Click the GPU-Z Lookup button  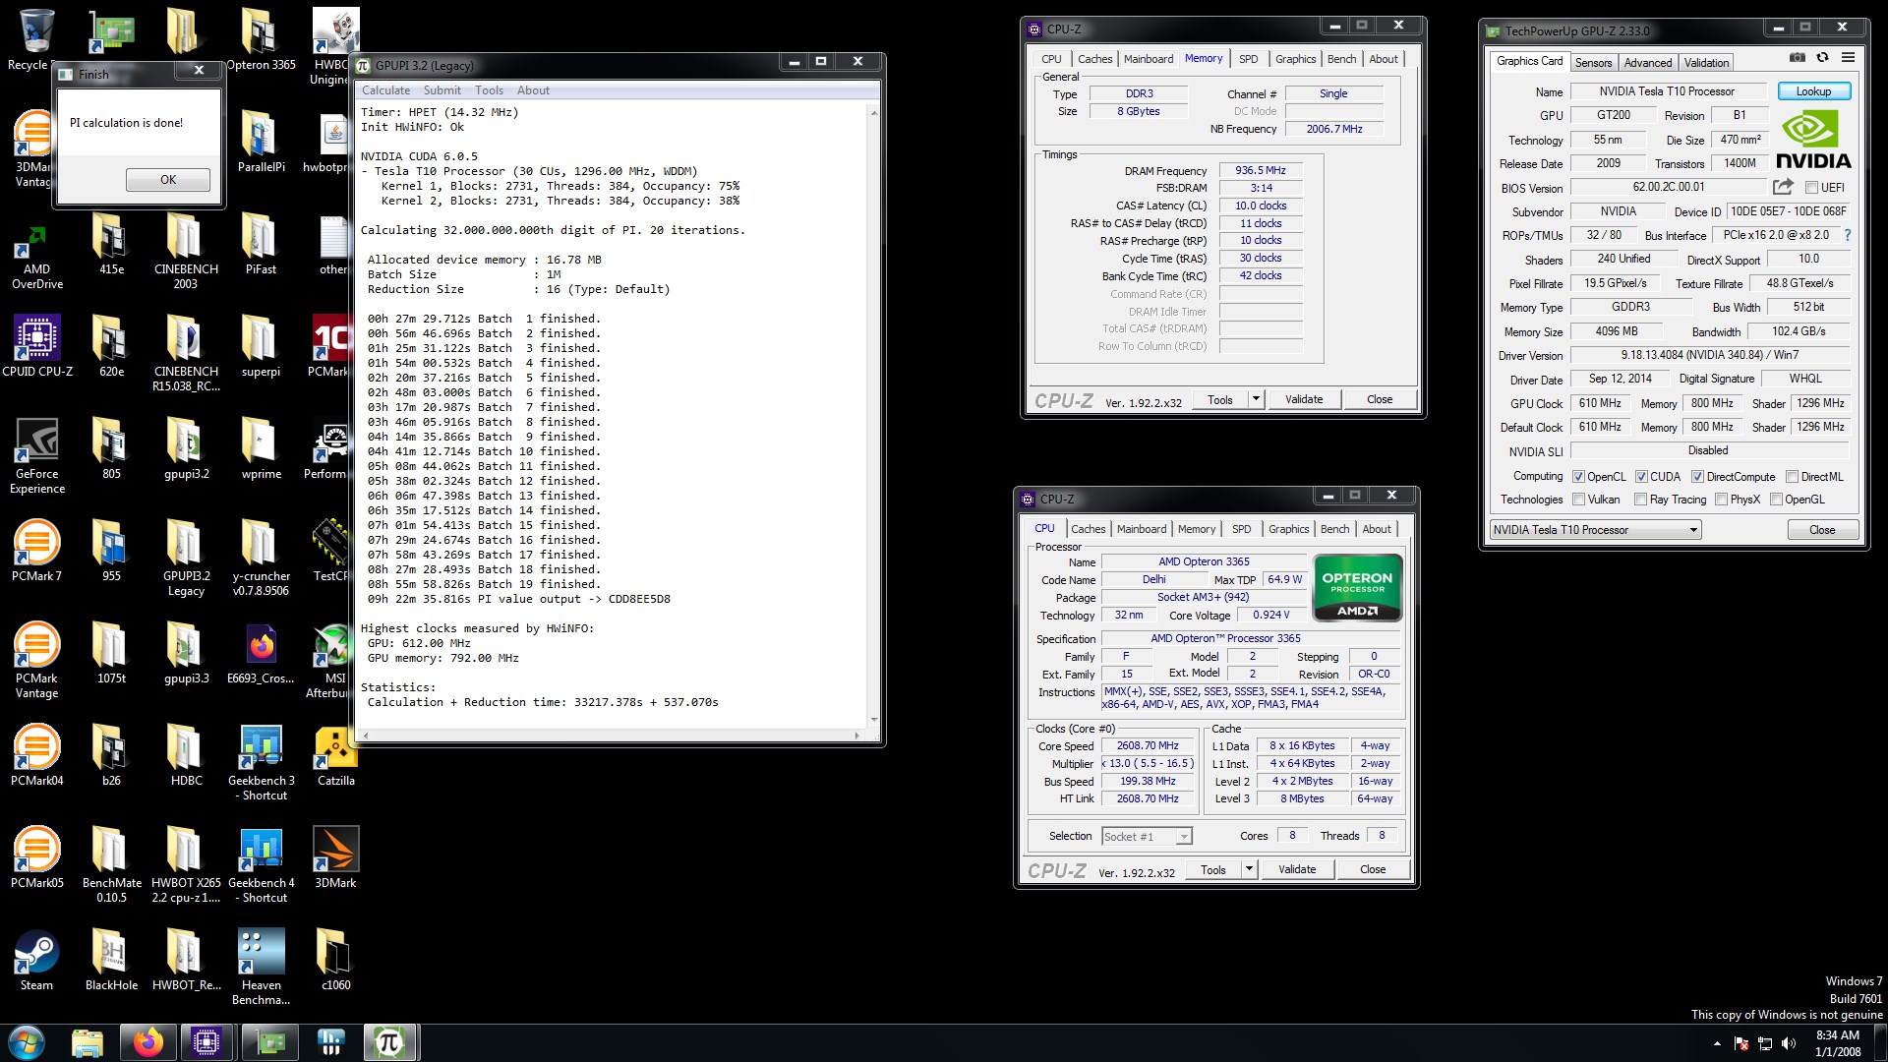(x=1813, y=91)
